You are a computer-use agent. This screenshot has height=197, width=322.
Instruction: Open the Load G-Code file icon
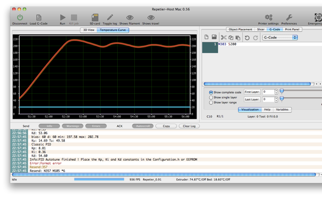tap(39, 18)
